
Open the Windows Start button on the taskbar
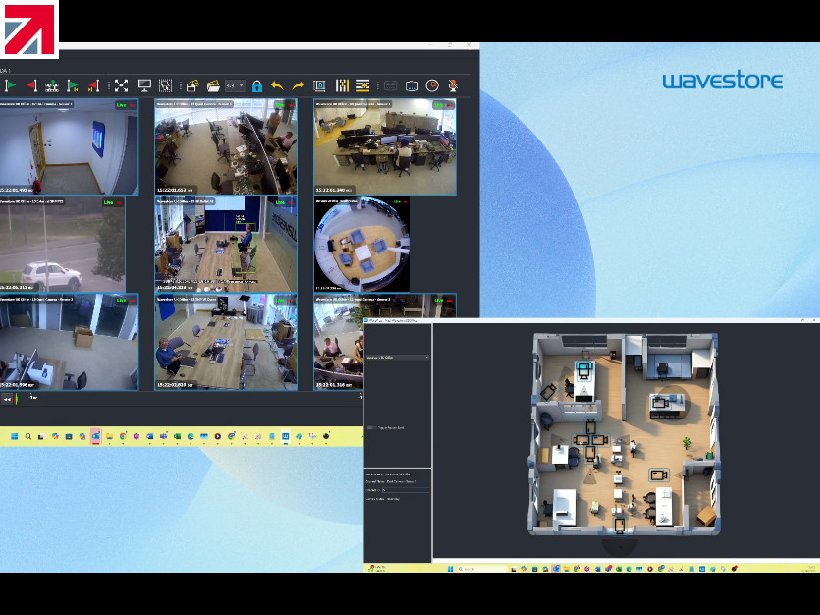tap(15, 436)
